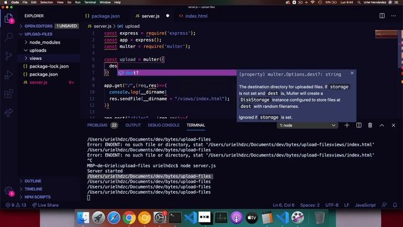Open package.json in the explorer tree
Image resolution: width=403 pixels, height=227 pixels.
coord(43,74)
